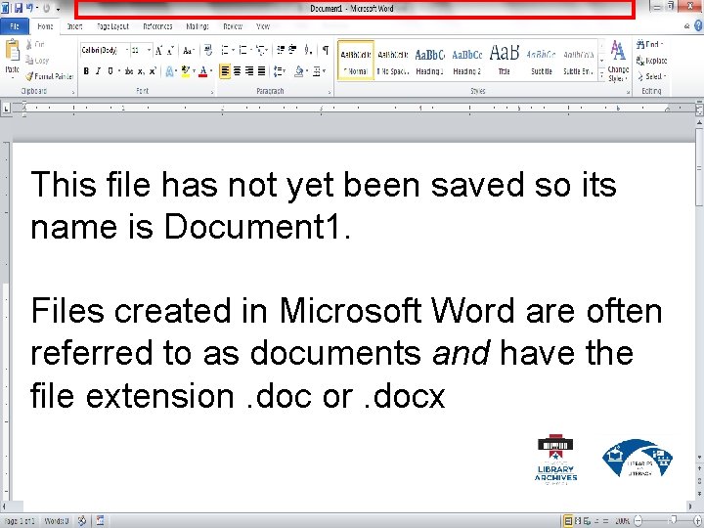704x528 pixels.
Task: Click the Undo icon in Quick Access Toolbar
Action: pyautogui.click(x=30, y=8)
